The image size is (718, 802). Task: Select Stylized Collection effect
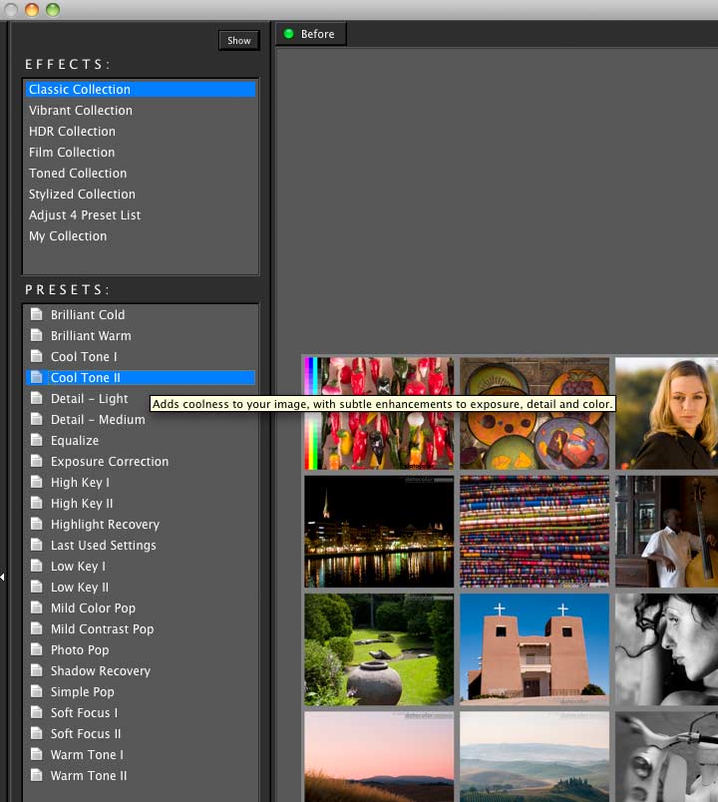click(x=141, y=194)
